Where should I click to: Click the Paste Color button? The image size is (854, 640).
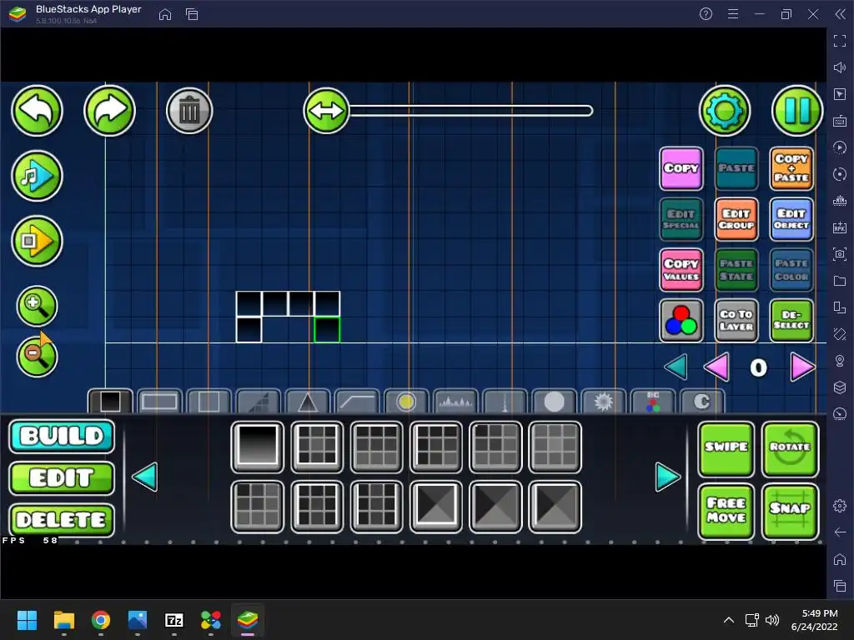pos(791,270)
